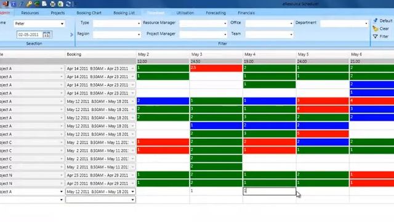Open the Booking Chart tab

click(89, 13)
